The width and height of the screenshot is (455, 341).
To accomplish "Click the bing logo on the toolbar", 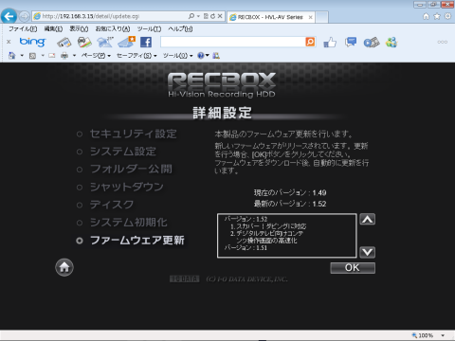I will pyautogui.click(x=32, y=42).
